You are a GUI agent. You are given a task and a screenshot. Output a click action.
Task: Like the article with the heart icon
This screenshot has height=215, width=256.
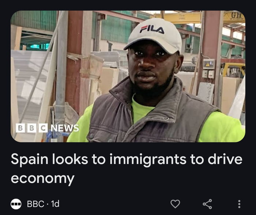coord(175,204)
